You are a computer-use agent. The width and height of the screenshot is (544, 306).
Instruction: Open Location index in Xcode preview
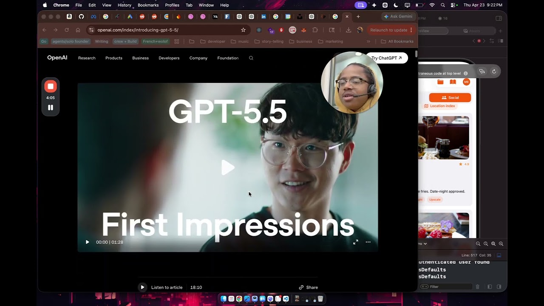point(439,106)
